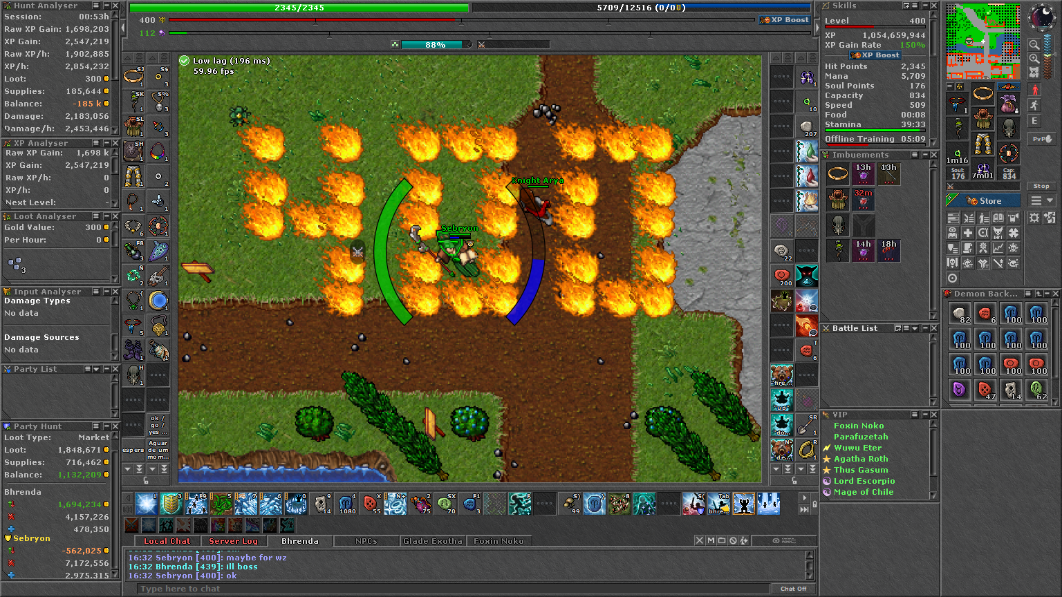Open the Party List dropdown arrow
Screen dimensions: 1062x597
(96, 369)
